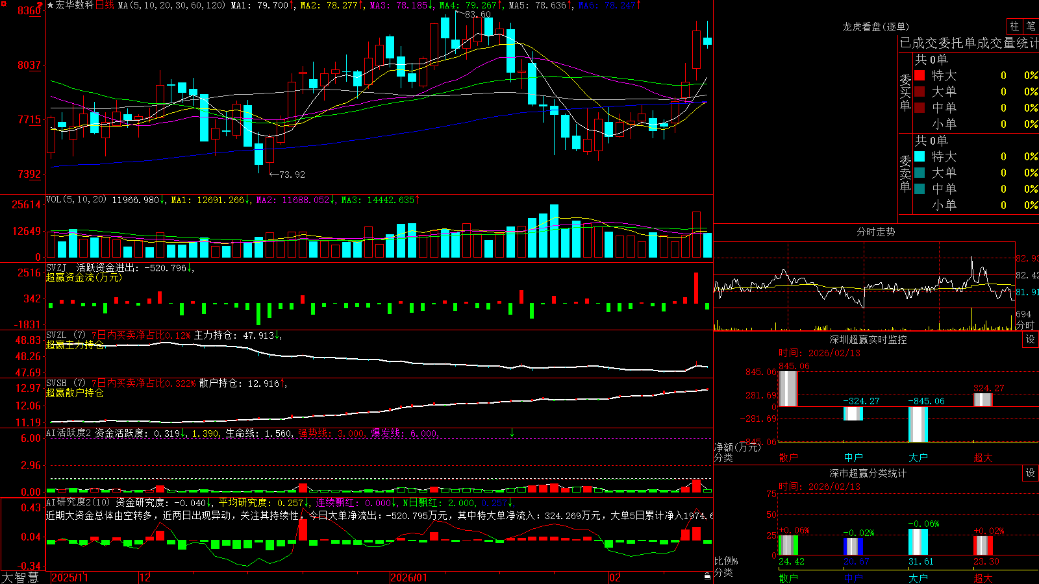The height and width of the screenshot is (584, 1039).
Task: Open settings 设 for 深圳超赢实时监控
Action: [x=1031, y=339]
